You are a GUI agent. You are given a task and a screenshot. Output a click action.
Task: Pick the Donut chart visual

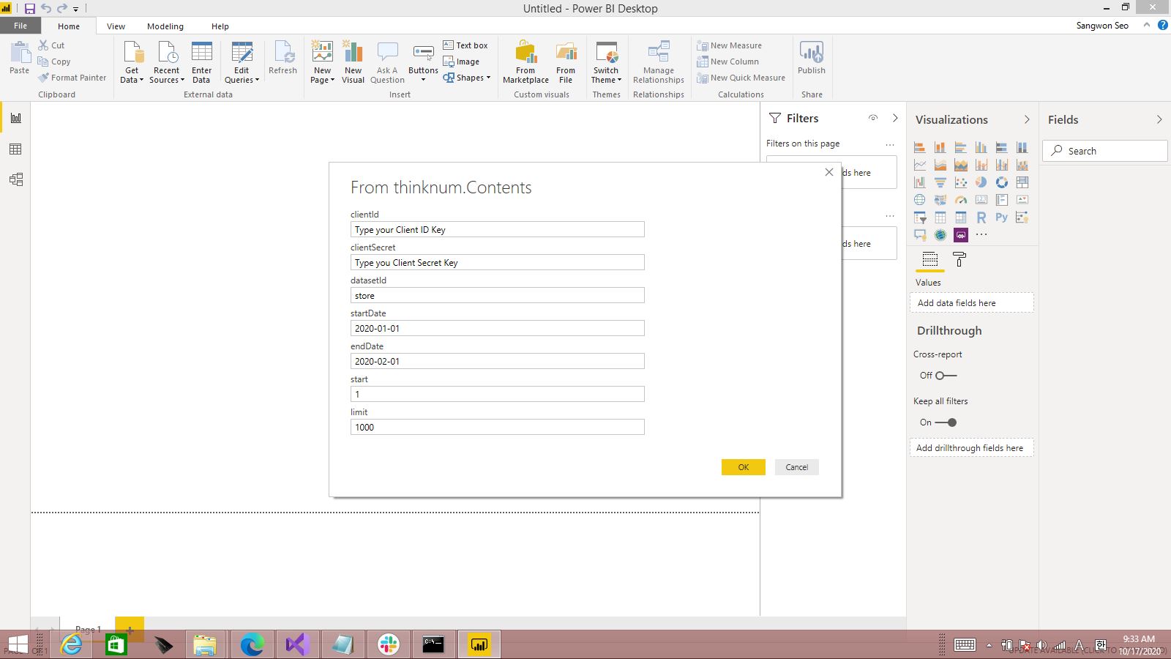1002,182
